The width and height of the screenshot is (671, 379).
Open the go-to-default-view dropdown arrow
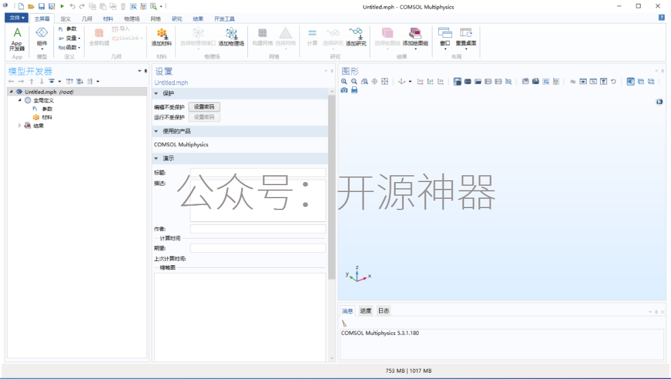tap(410, 81)
